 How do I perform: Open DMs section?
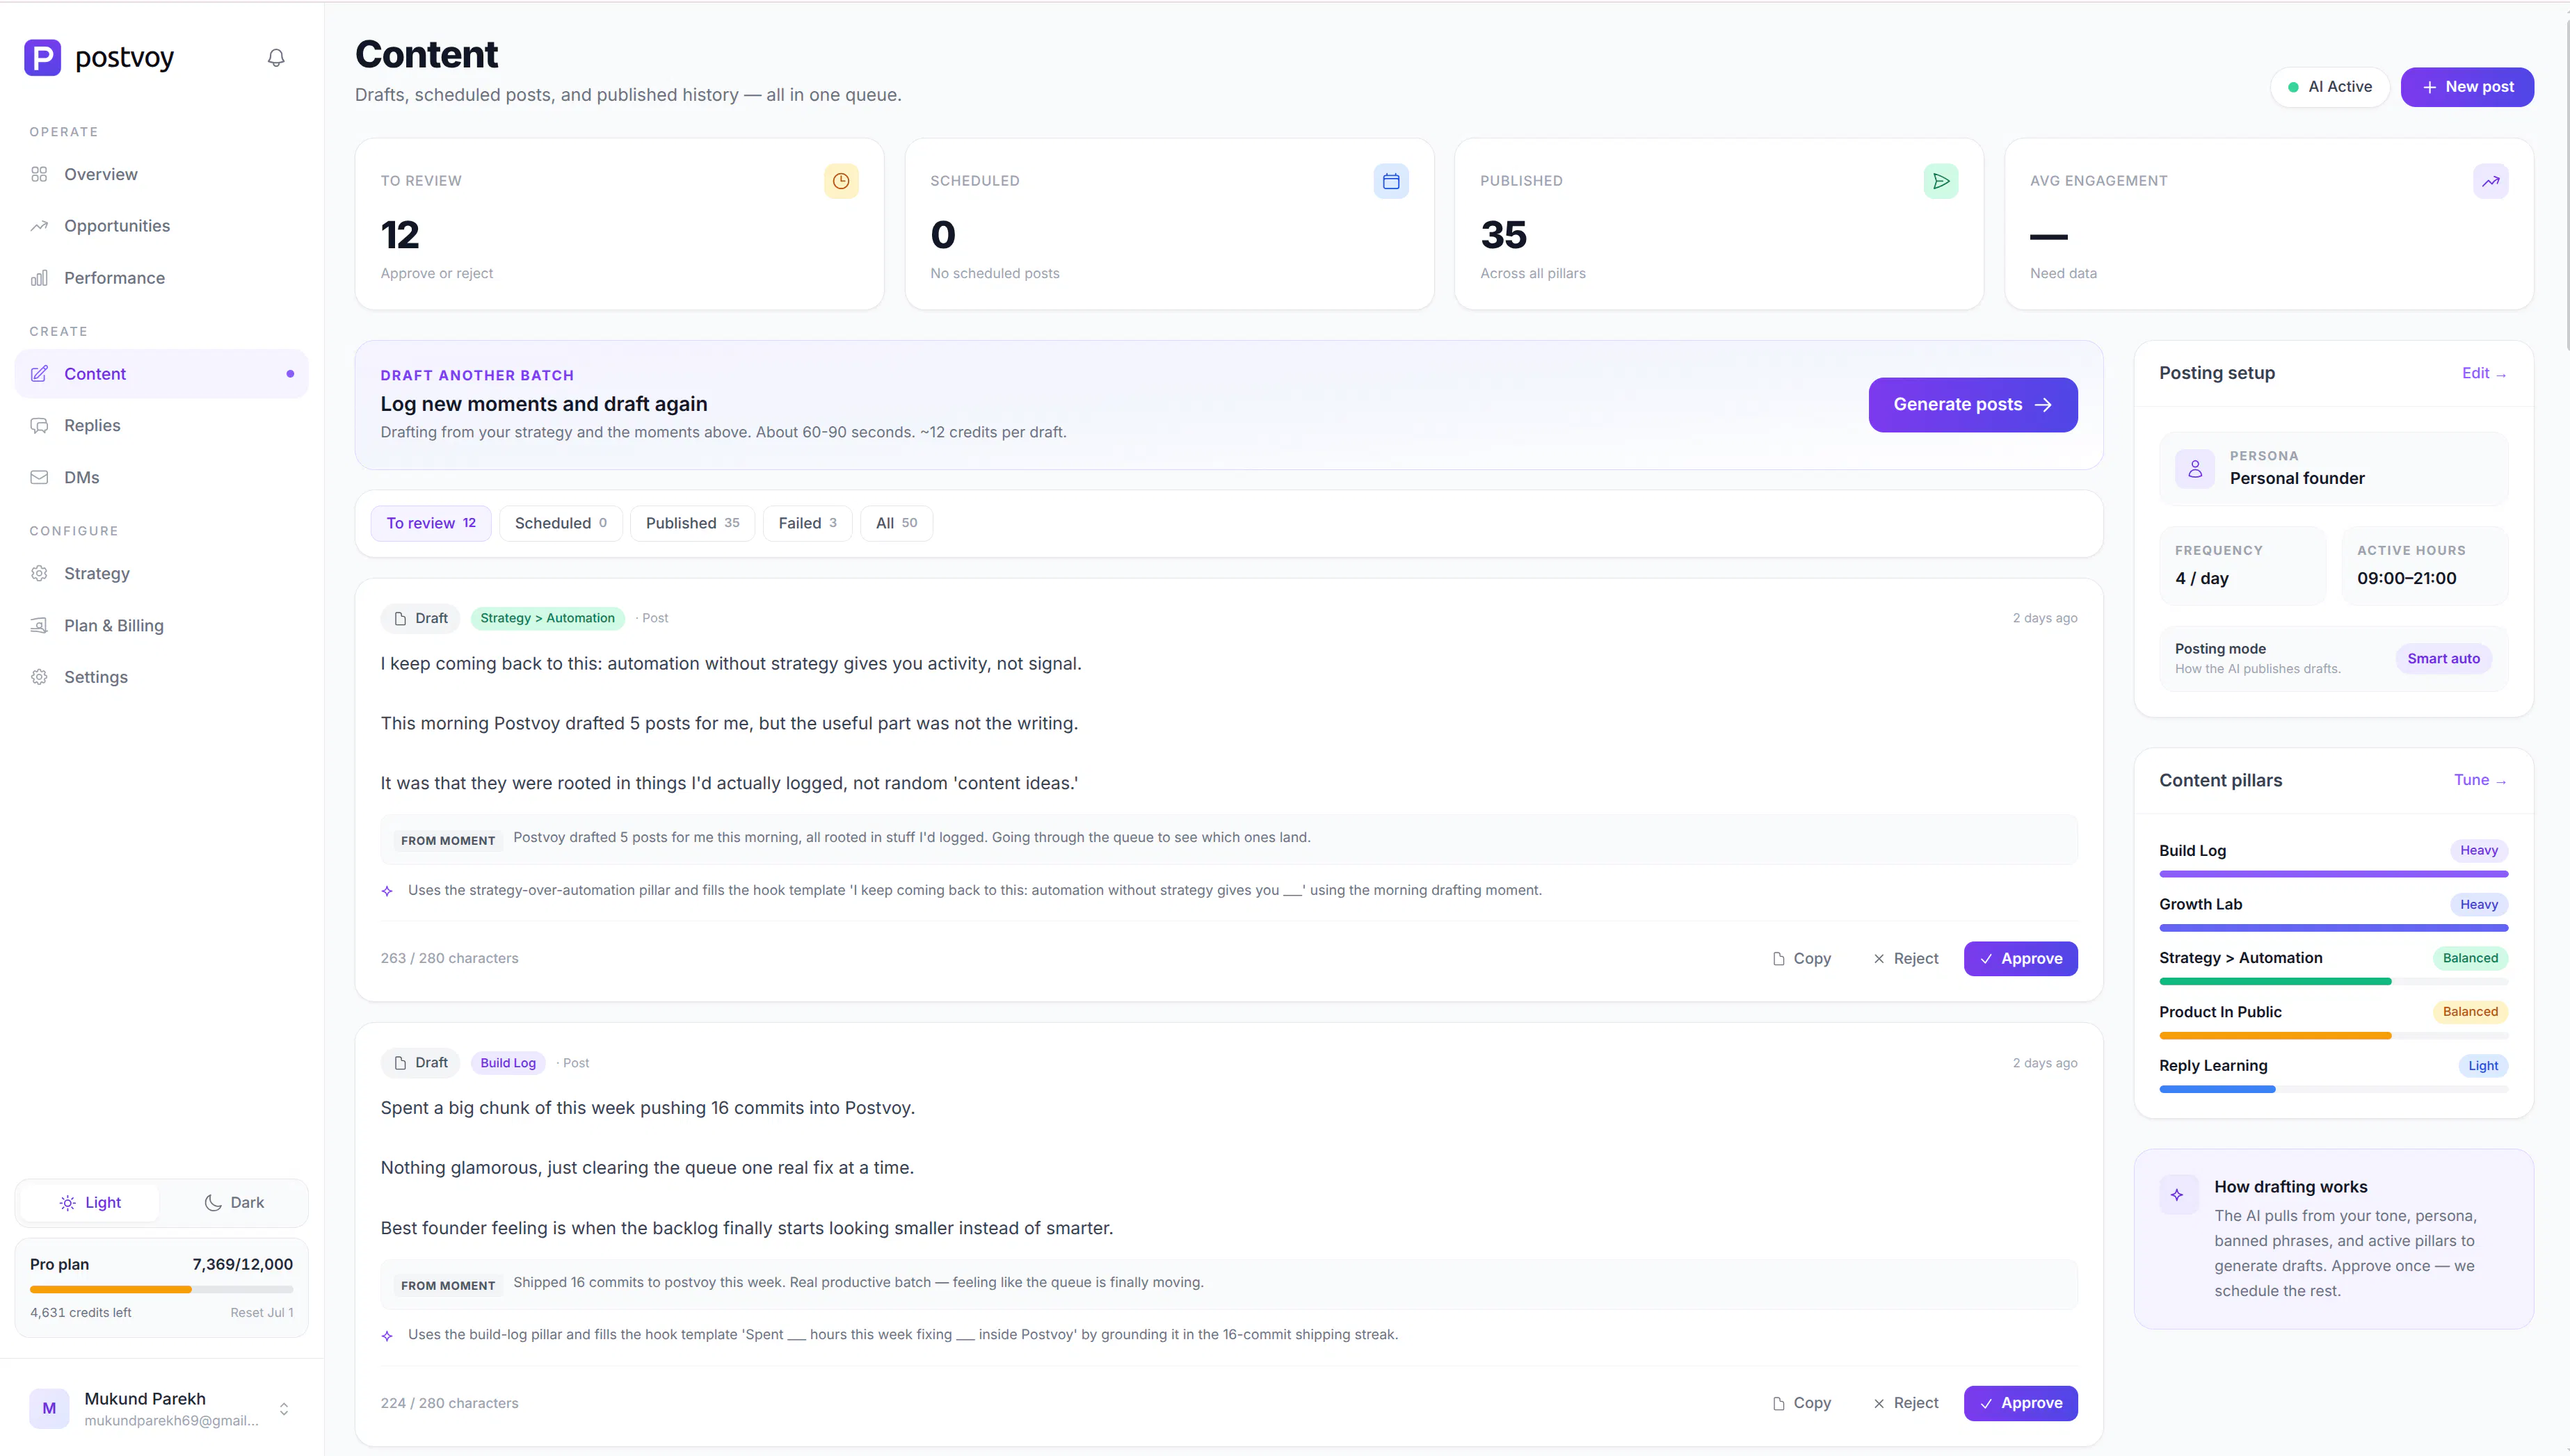click(x=161, y=477)
